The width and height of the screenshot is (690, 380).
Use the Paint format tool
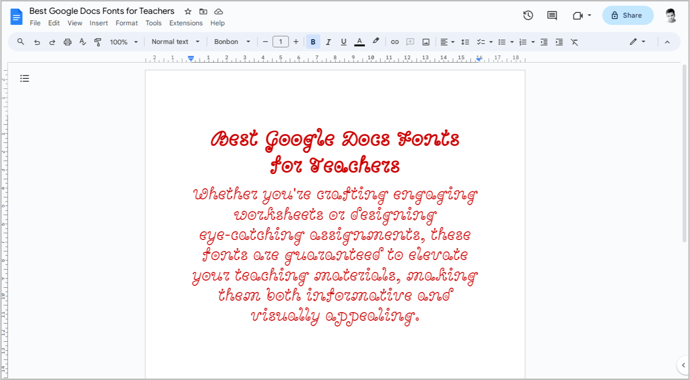[97, 42]
